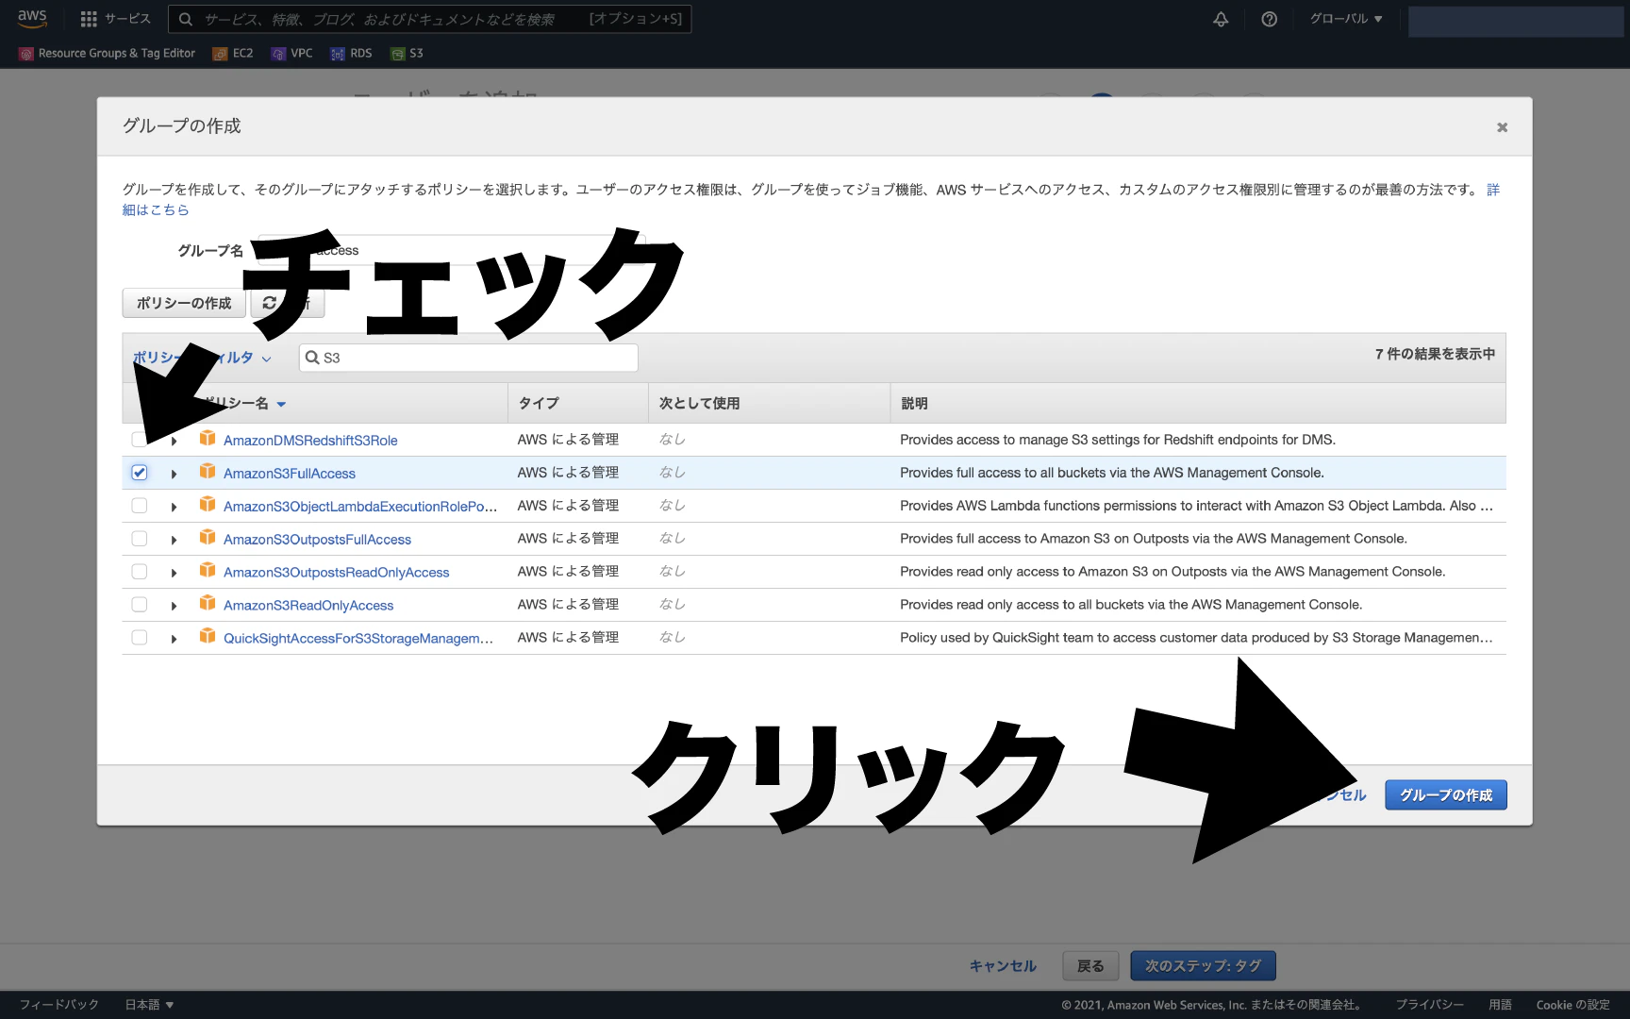Click the policy search field containing S3
The image size is (1630, 1019).
point(468,358)
